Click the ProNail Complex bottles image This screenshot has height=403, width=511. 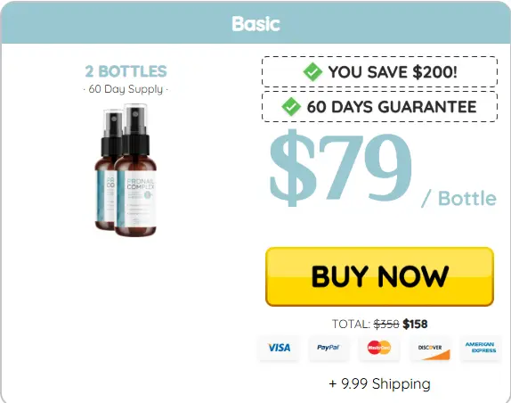pos(126,170)
